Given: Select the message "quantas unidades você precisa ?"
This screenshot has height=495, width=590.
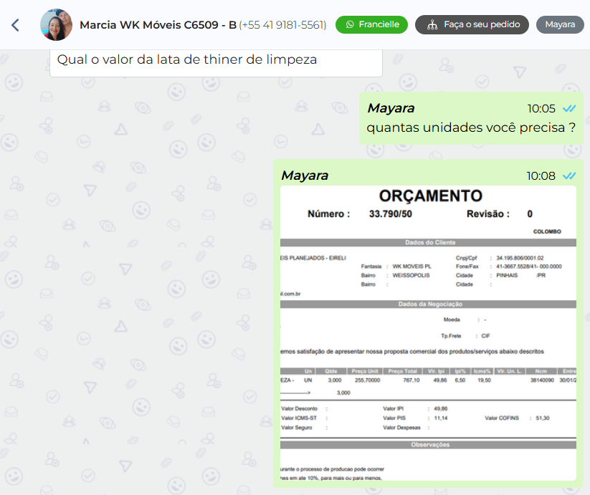Looking at the screenshot, I should pos(471,128).
